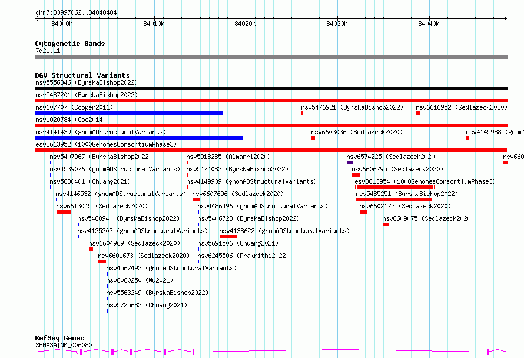Screen dimensions: 524x358
Task: Open nsv4141439 (gnomADStructuralVariants) label
Action: [x=101, y=132]
